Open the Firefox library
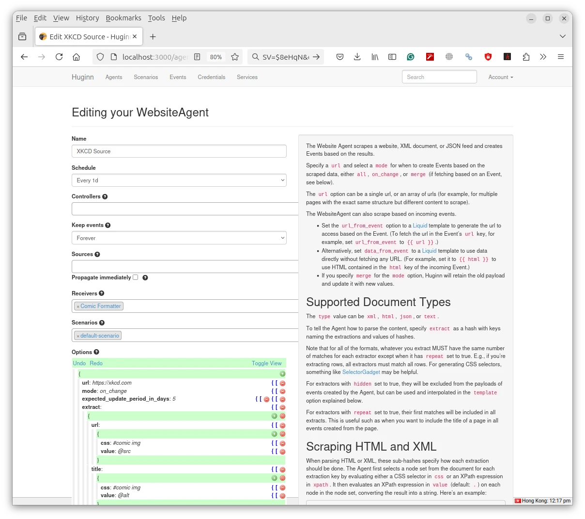Screen dimensions: 585x519 (375, 57)
